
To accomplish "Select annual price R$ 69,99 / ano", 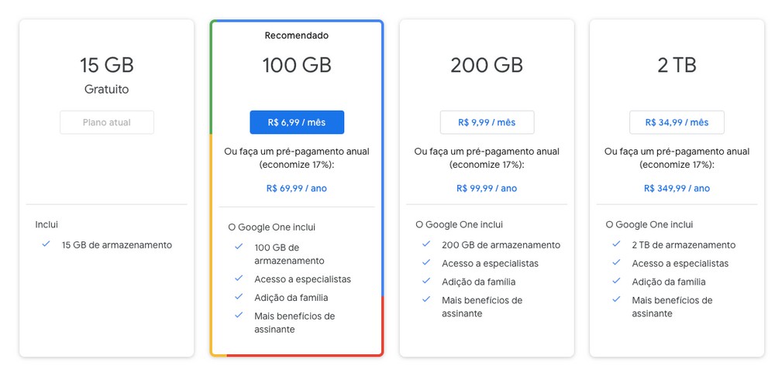I will [297, 189].
